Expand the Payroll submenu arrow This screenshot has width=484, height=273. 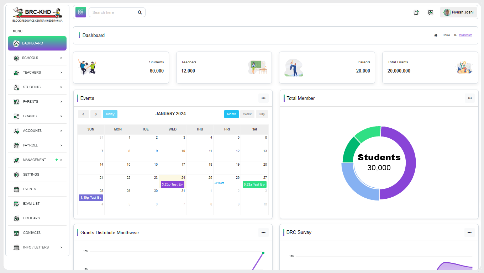61,145
